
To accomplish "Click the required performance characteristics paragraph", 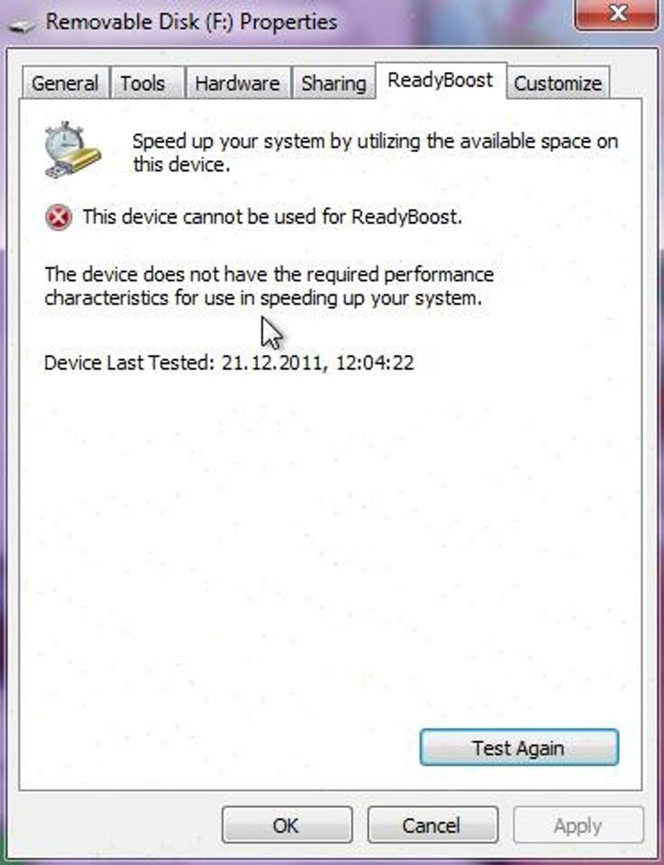I will 269,286.
